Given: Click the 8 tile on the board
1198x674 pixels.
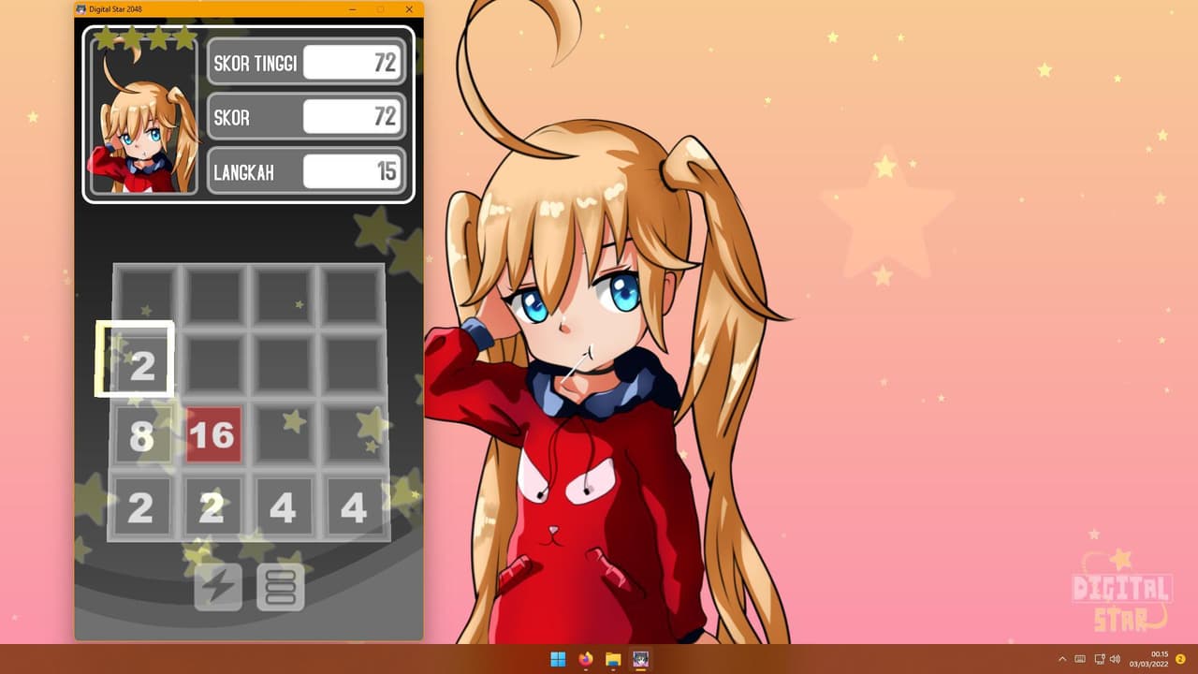Looking at the screenshot, I should click(x=142, y=435).
